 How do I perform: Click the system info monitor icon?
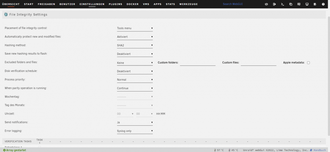pyautogui.click(x=307, y=4)
